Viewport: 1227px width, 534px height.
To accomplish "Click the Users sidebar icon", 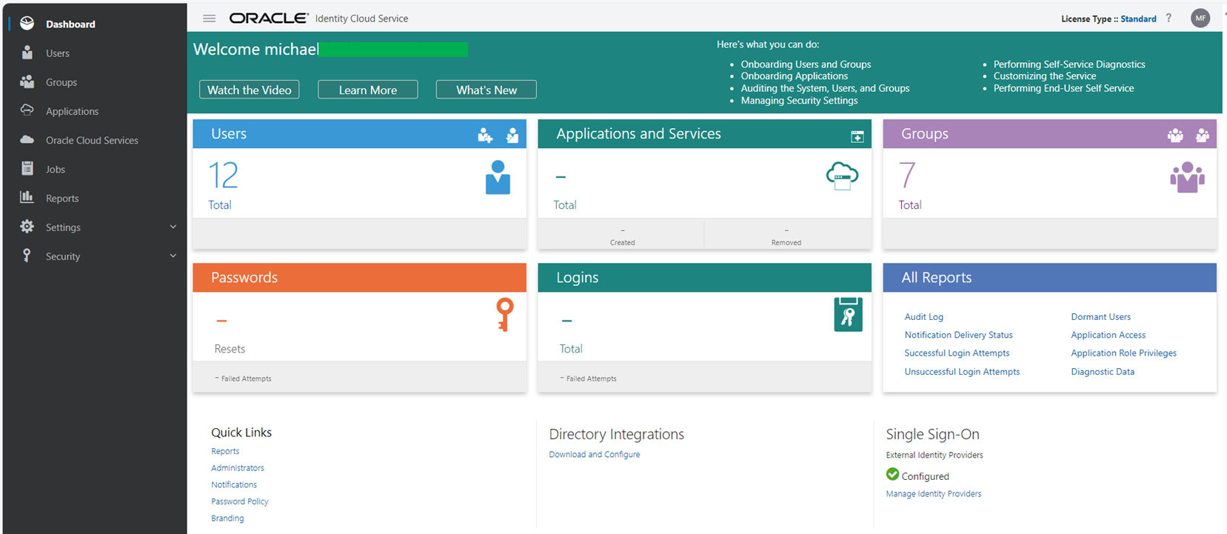I will [27, 53].
